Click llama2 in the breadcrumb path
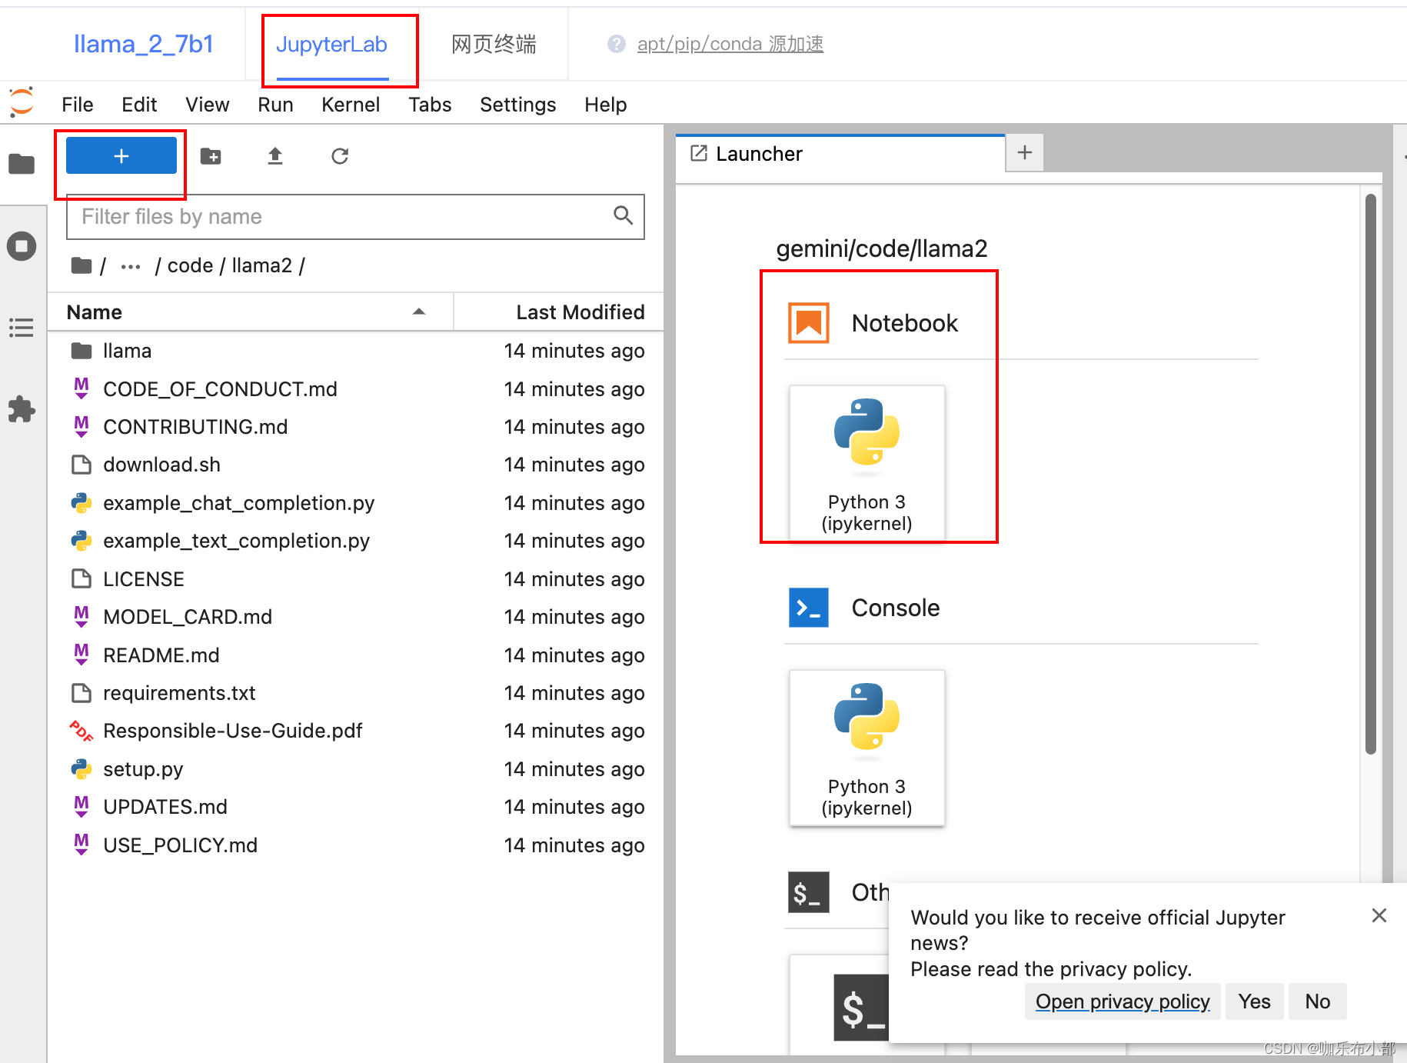The width and height of the screenshot is (1407, 1063). 261,265
